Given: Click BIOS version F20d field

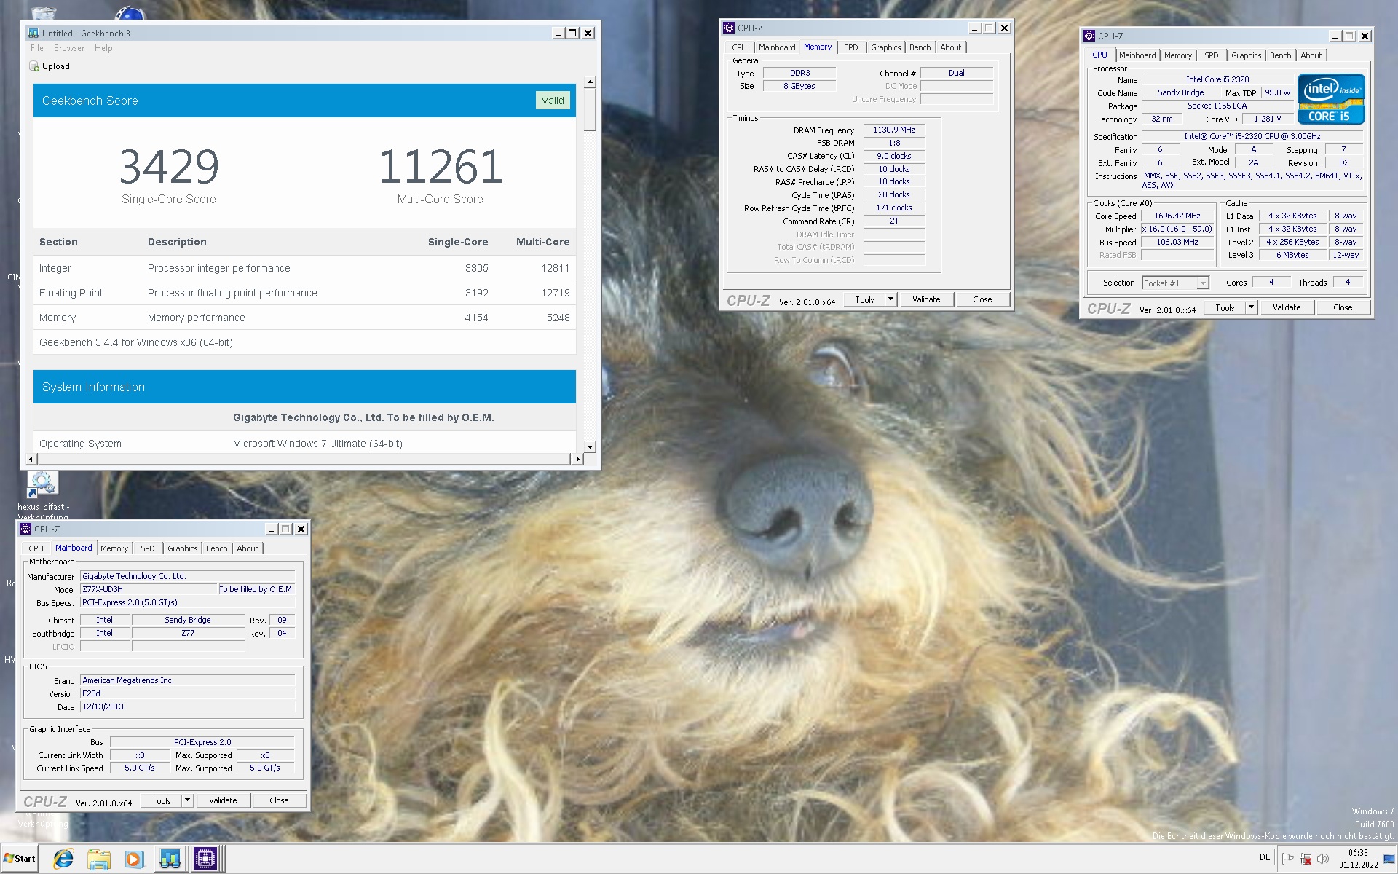Looking at the screenshot, I should [x=187, y=693].
